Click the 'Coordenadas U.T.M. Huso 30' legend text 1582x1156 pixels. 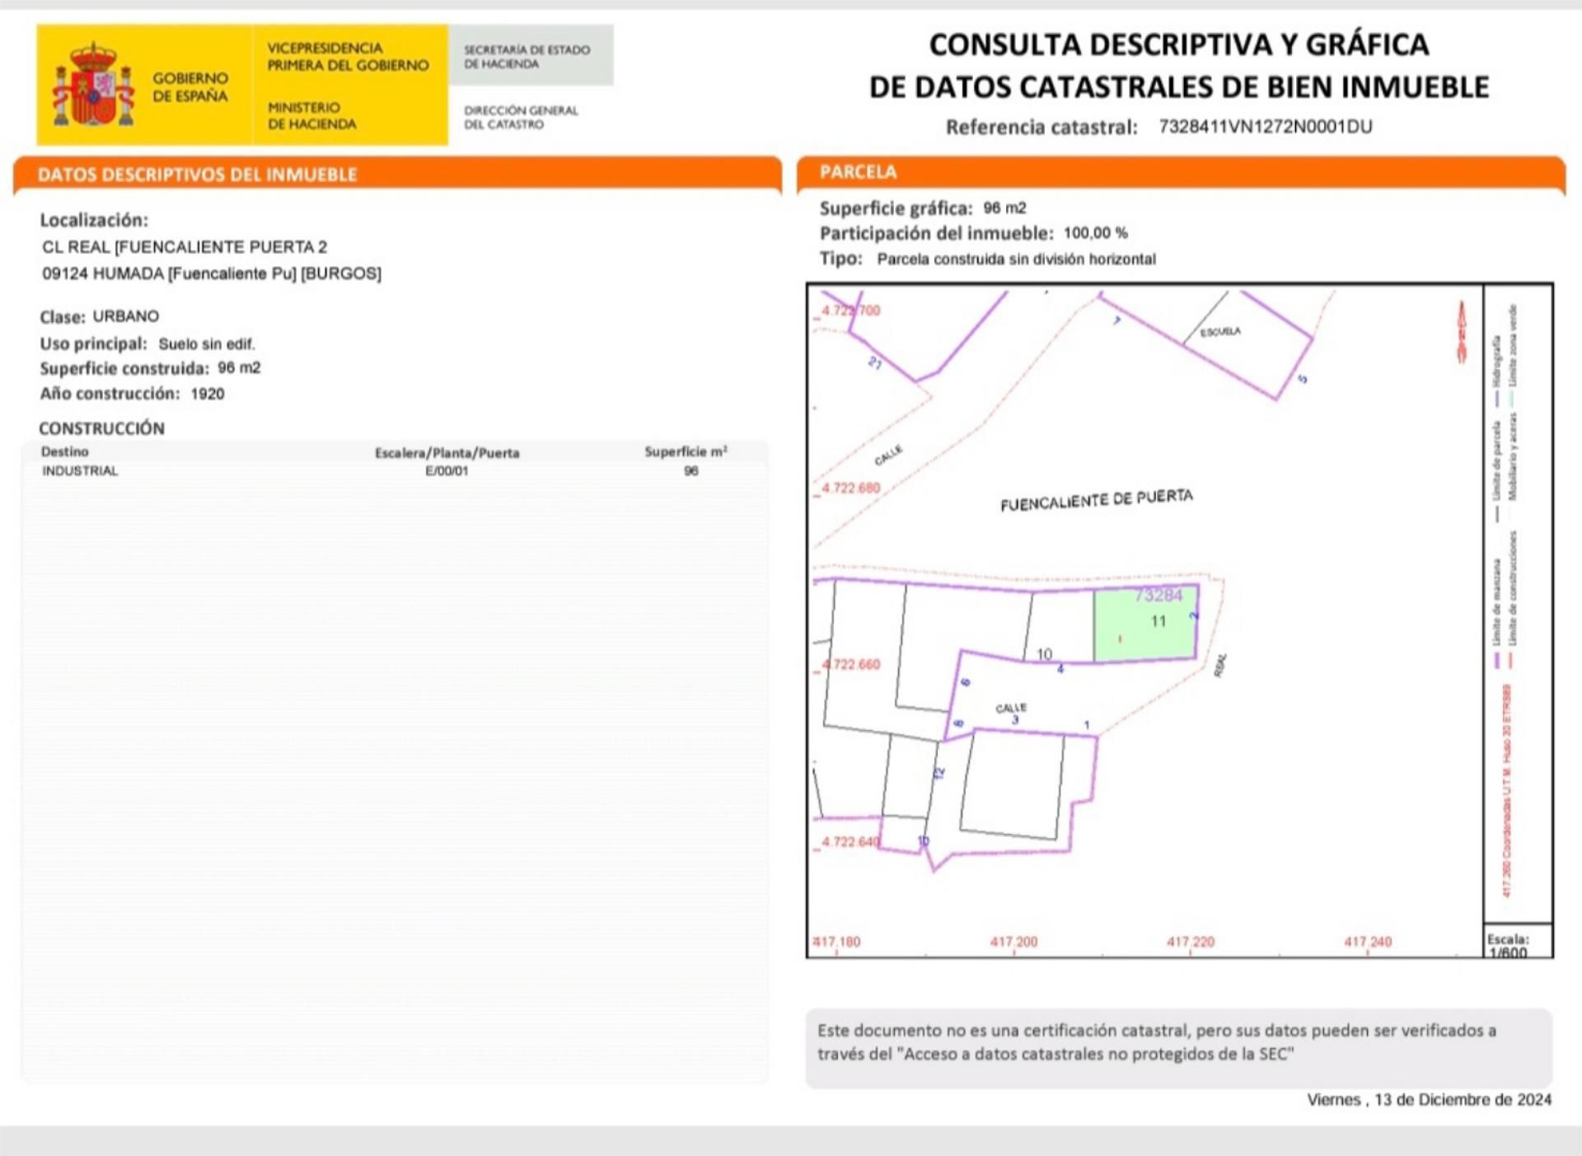[1507, 791]
